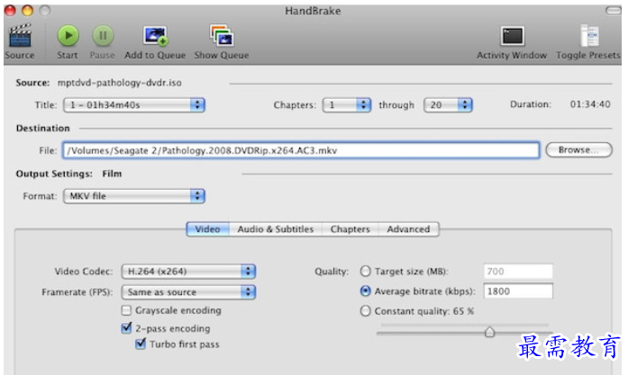This screenshot has height=375, width=628.
Task: Click the Browse... button
Action: pyautogui.click(x=578, y=150)
